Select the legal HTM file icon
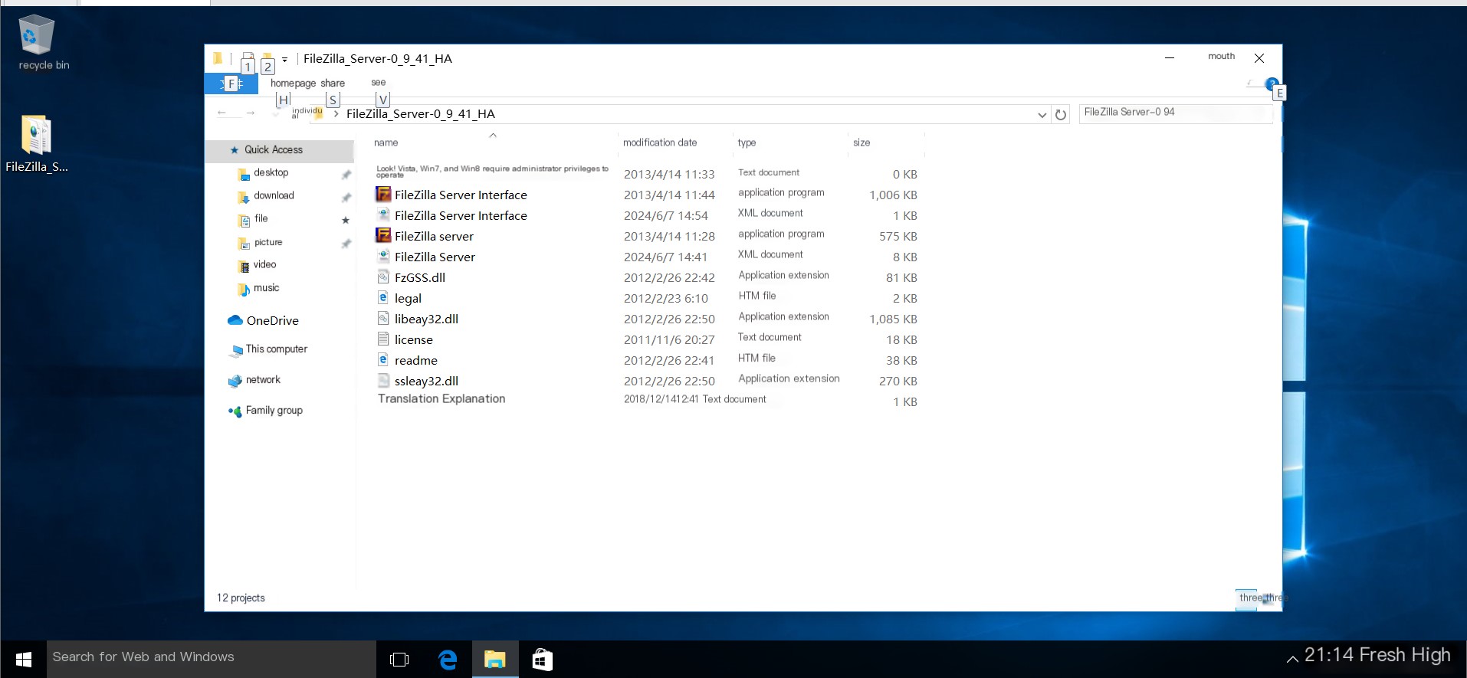 click(x=383, y=298)
